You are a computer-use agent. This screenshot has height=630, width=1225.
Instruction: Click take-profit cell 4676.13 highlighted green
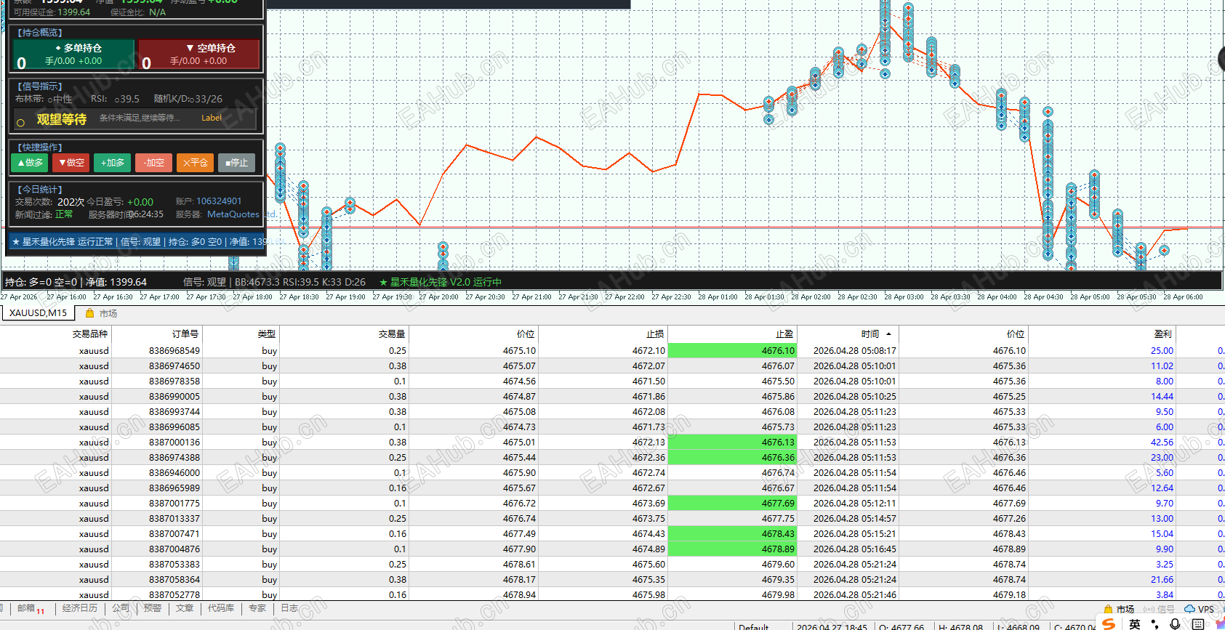coord(732,443)
